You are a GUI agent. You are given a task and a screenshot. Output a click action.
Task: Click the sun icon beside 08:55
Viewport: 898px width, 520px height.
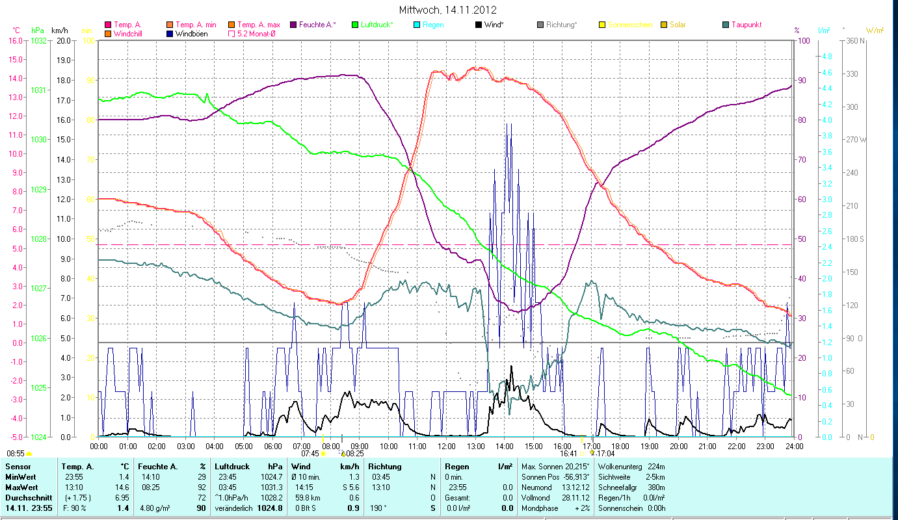point(29,453)
